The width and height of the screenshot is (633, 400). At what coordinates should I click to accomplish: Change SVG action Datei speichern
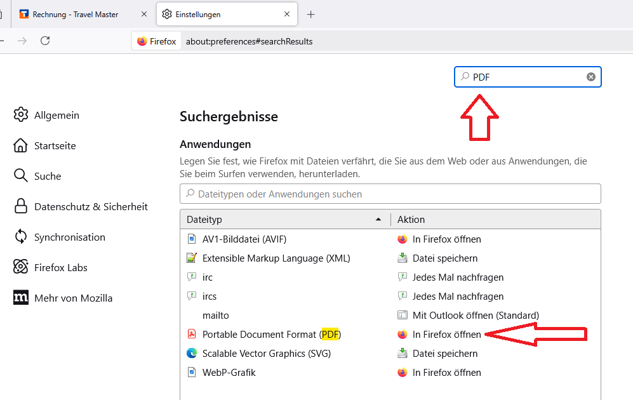coord(496,353)
